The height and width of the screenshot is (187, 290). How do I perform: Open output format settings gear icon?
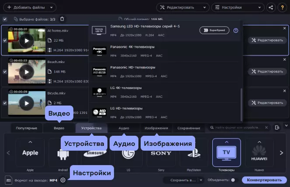(x=63, y=180)
